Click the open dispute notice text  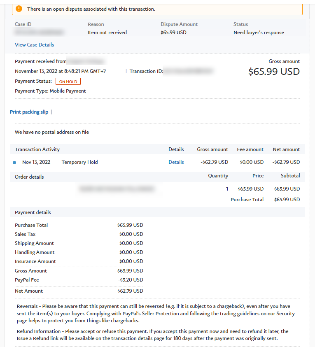(x=91, y=9)
